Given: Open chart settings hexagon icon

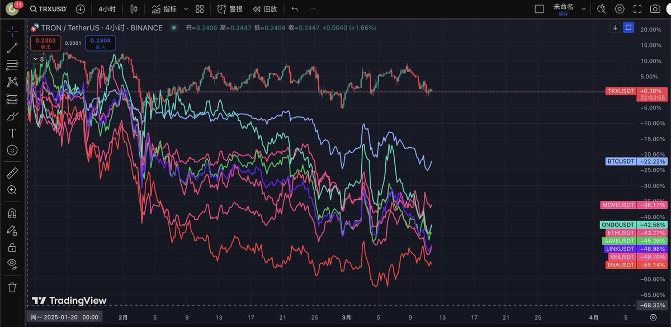Looking at the screenshot, I should 619,9.
